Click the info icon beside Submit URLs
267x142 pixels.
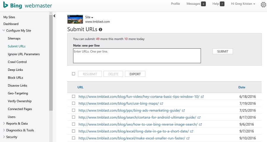101,30
